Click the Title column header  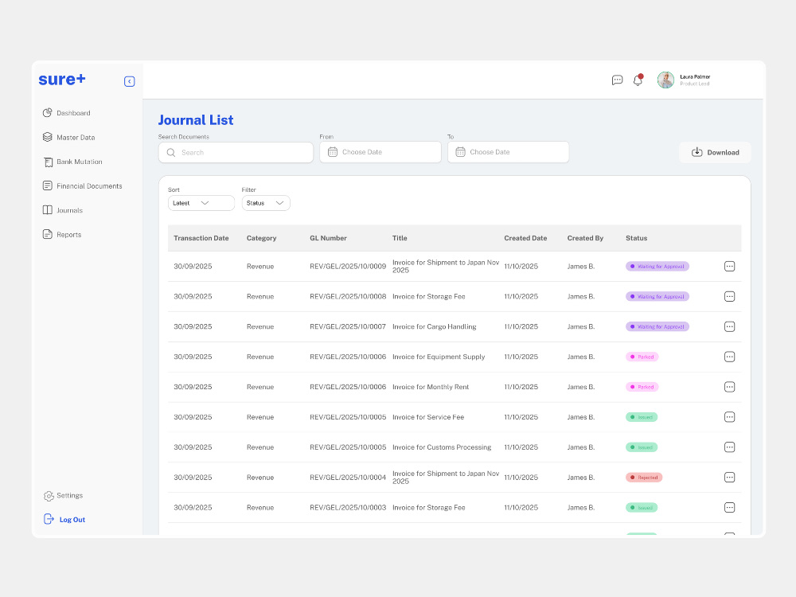click(x=400, y=238)
